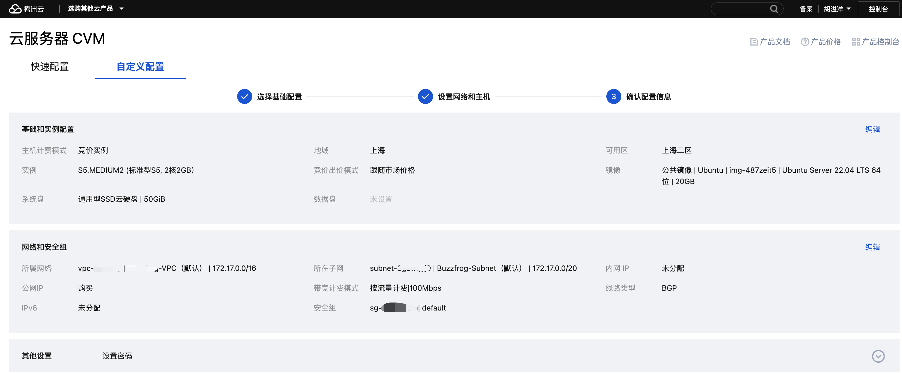
Task: Click the BGP line type value
Action: click(669, 288)
